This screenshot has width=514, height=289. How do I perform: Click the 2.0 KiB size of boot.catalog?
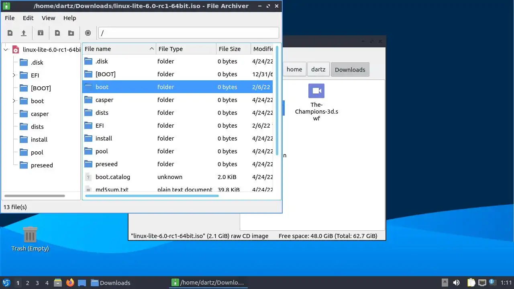pos(227,177)
